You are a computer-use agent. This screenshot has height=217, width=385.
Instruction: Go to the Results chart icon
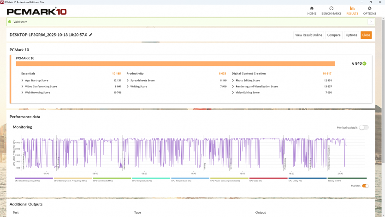coord(352,8)
